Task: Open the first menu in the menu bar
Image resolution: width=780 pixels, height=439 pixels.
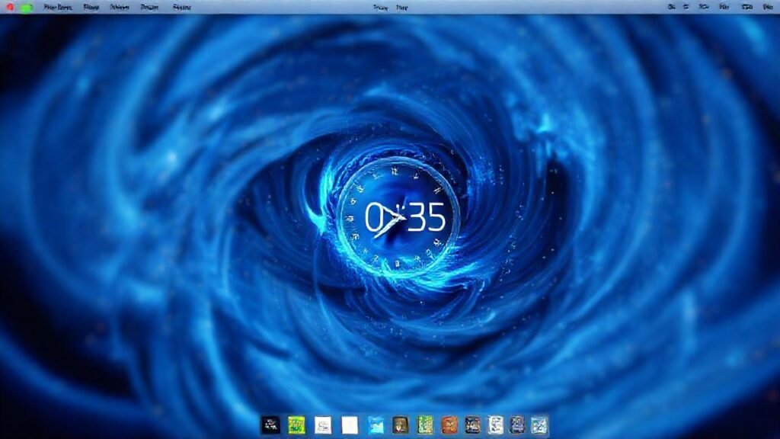Action: pyautogui.click(x=58, y=7)
